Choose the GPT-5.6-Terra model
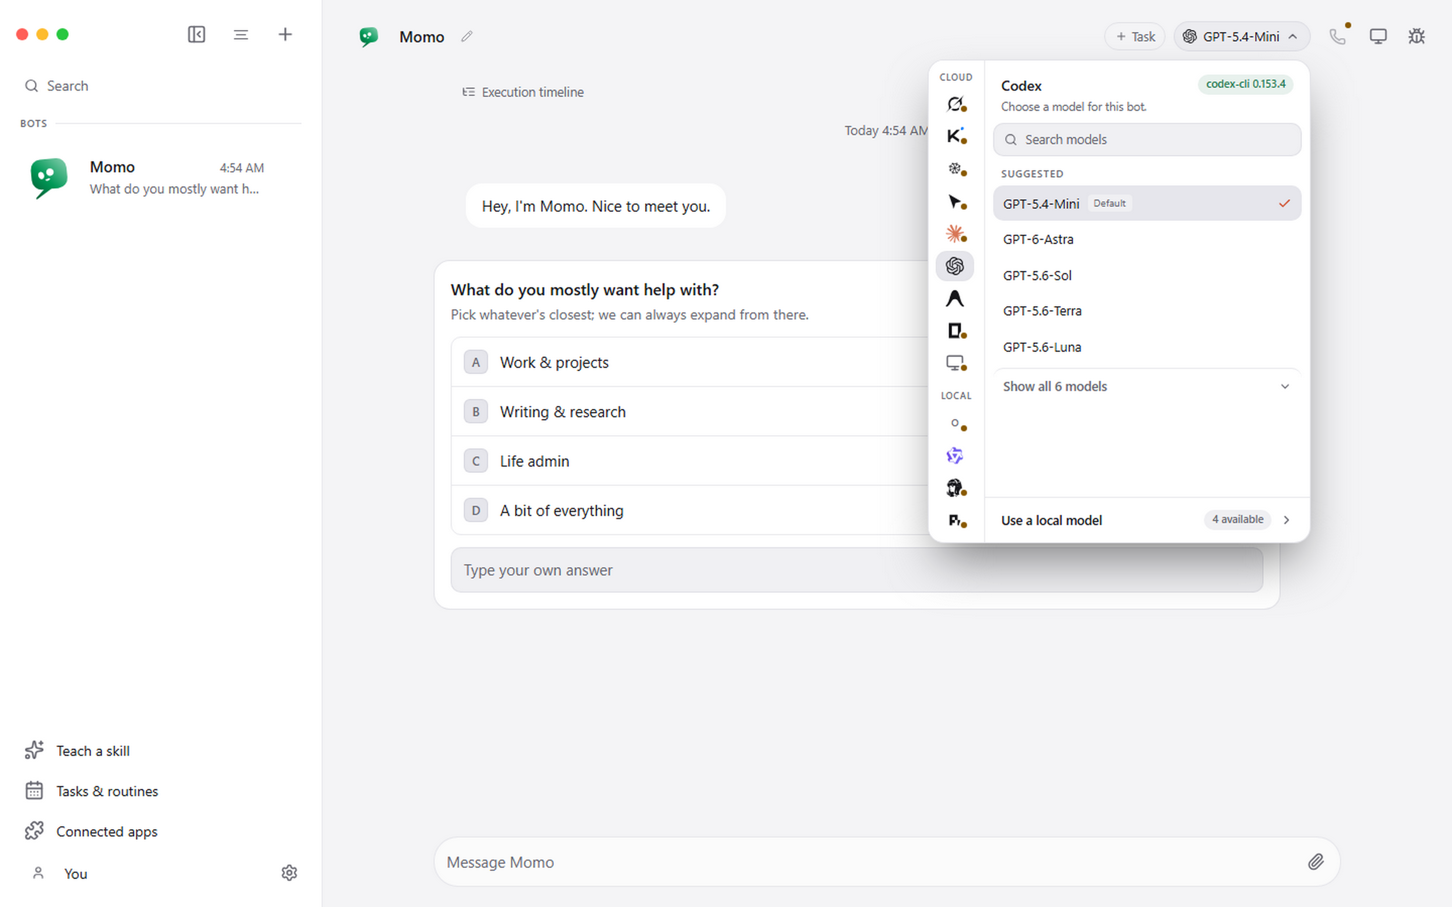 [1146, 311]
